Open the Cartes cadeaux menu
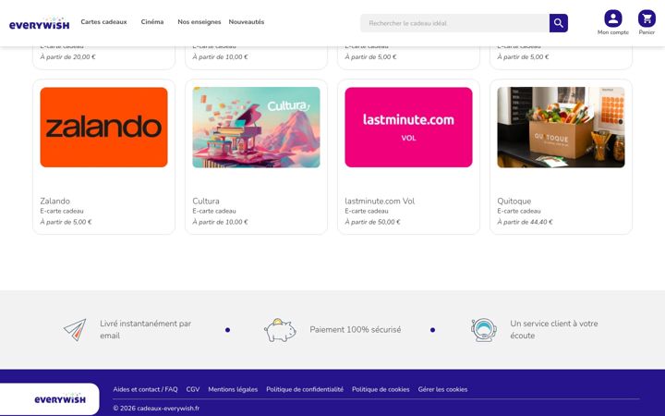The width and height of the screenshot is (665, 416). point(103,21)
